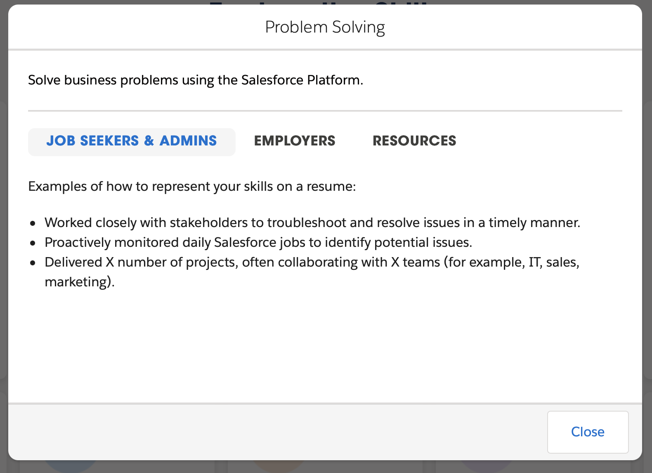Click the Problem Solving modal title
The image size is (652, 473).
325,27
